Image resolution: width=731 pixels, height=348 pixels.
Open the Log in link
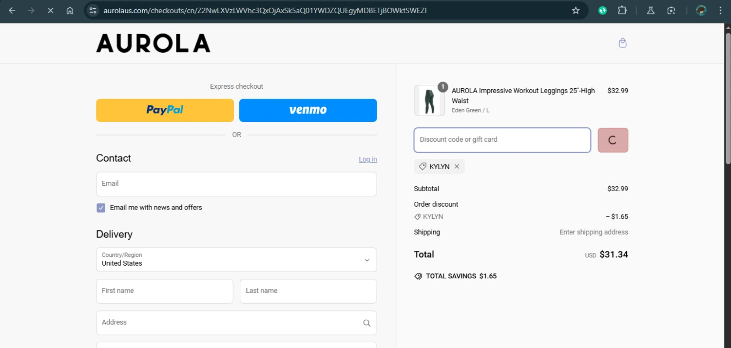[x=368, y=159]
